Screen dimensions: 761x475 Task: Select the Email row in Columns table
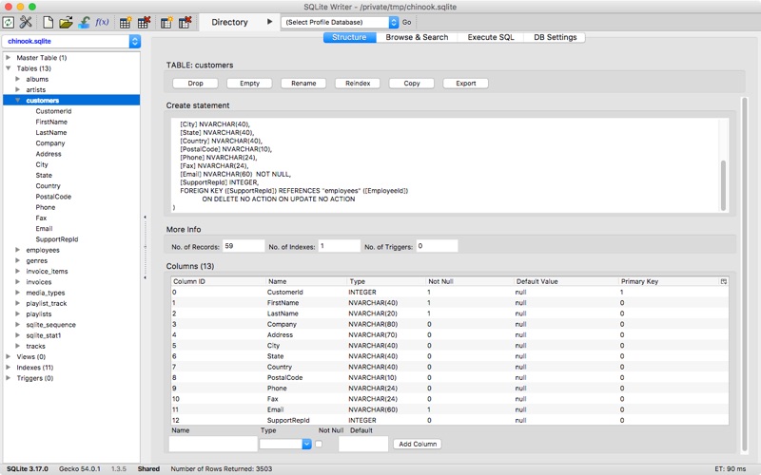click(450, 409)
